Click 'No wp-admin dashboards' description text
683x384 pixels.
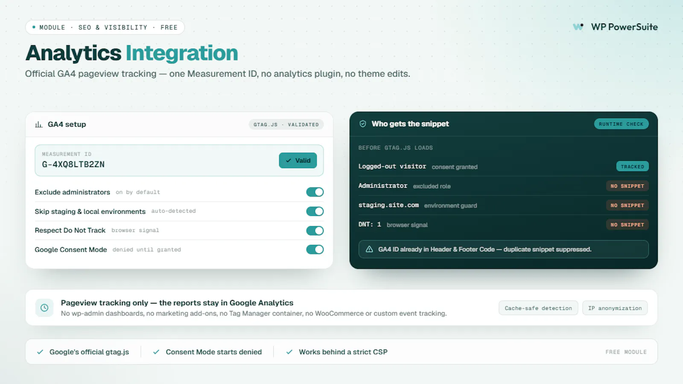click(x=254, y=313)
